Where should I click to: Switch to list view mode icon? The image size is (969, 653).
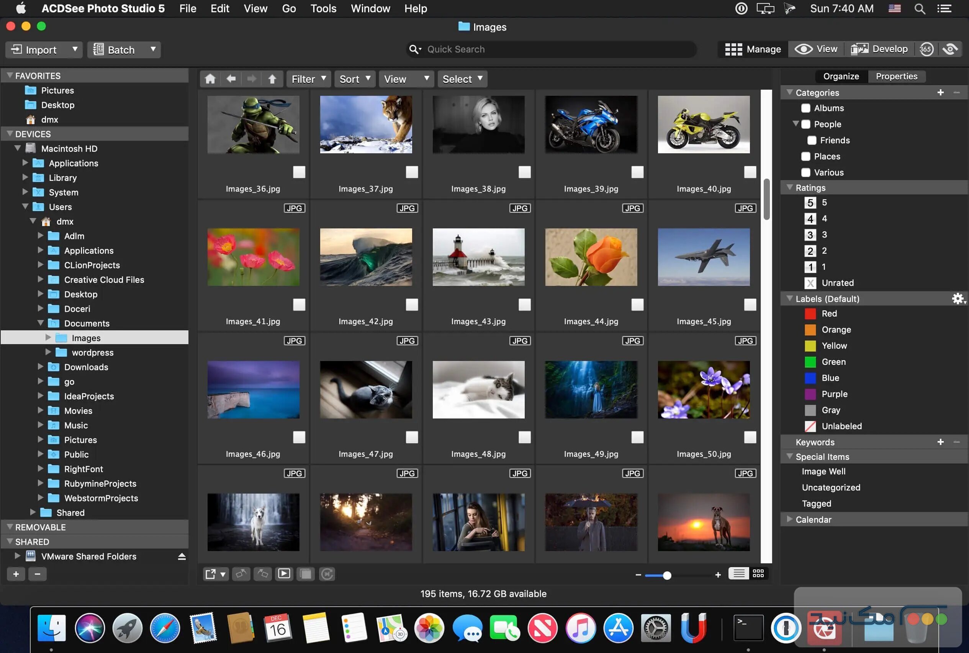coord(738,574)
